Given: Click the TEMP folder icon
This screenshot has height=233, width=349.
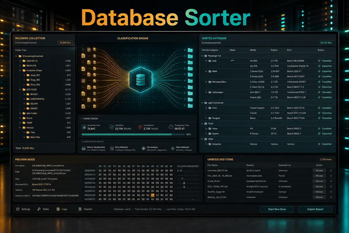Looking at the screenshot, I should point(24,123).
